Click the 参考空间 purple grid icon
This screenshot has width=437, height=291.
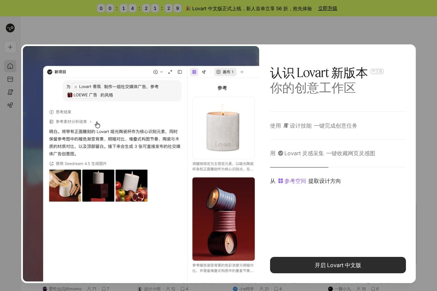(x=281, y=181)
